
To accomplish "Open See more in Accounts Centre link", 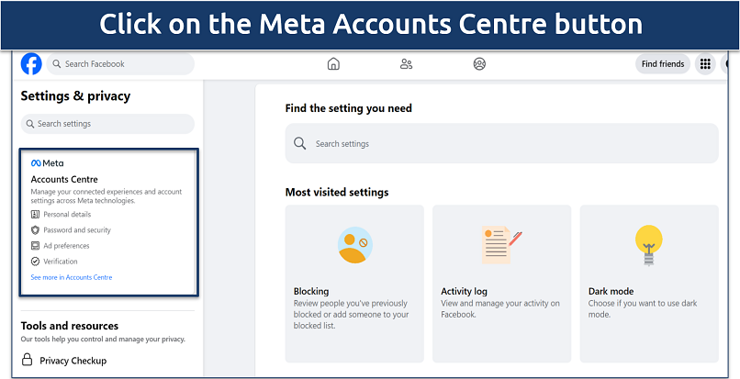I will [x=72, y=277].
